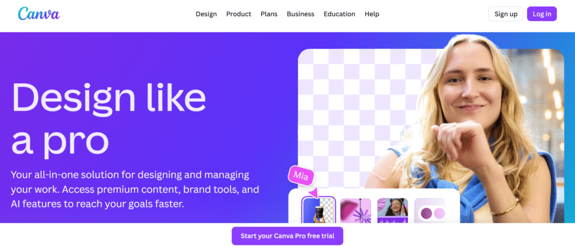The height and width of the screenshot is (247, 575).
Task: Open the Business menu
Action: [300, 14]
